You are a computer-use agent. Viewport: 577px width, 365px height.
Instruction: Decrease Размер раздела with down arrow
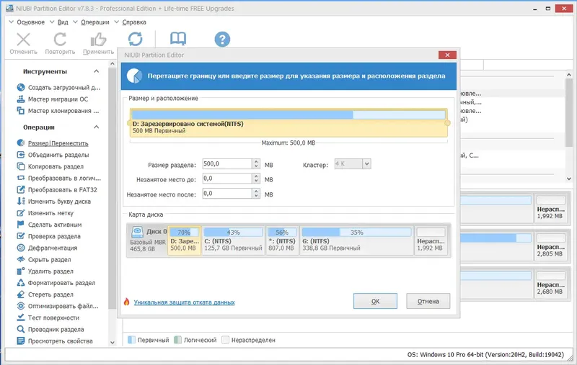click(x=256, y=166)
